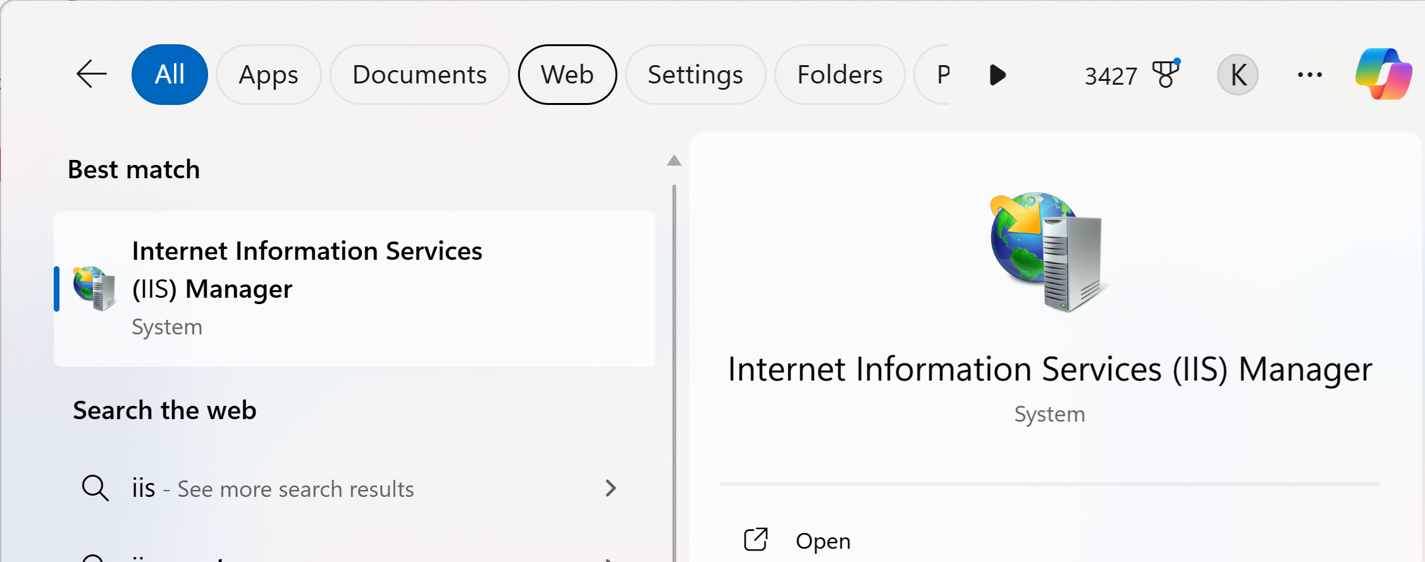Open the Copilot icon
The image size is (1425, 562).
1383,74
